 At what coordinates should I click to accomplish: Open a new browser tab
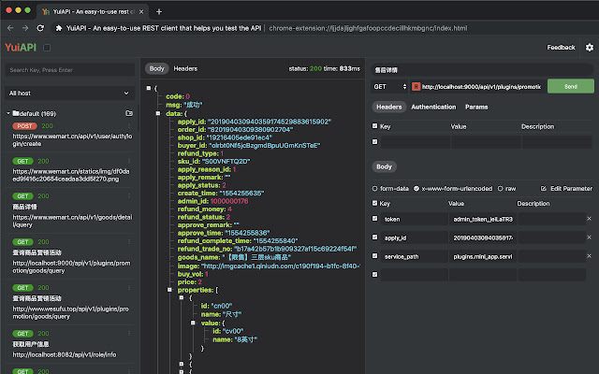pos(158,11)
